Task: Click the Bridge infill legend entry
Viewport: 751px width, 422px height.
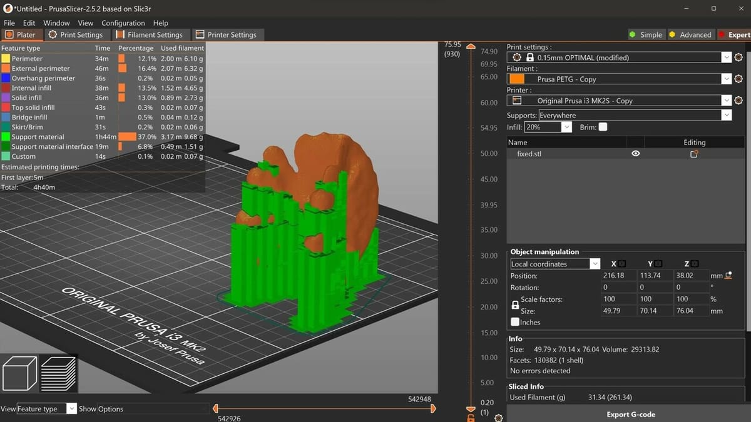Action: [x=24, y=118]
